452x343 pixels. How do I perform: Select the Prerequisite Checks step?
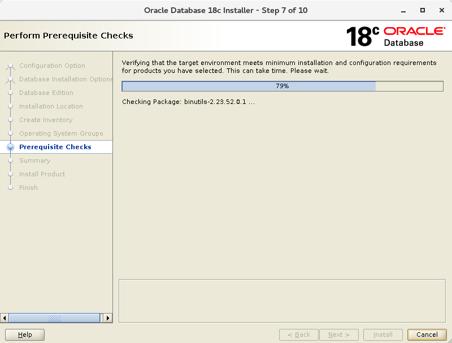point(55,147)
